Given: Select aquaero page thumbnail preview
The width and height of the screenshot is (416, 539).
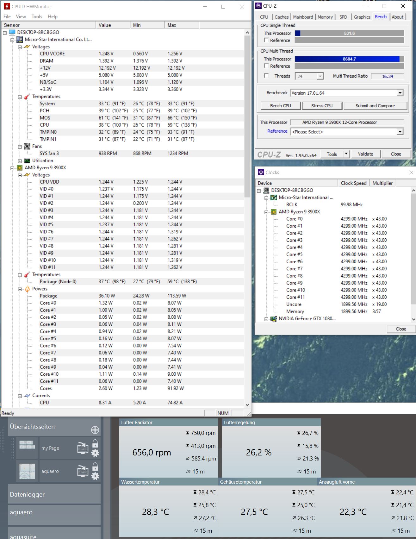Looking at the screenshot, I should (27, 471).
